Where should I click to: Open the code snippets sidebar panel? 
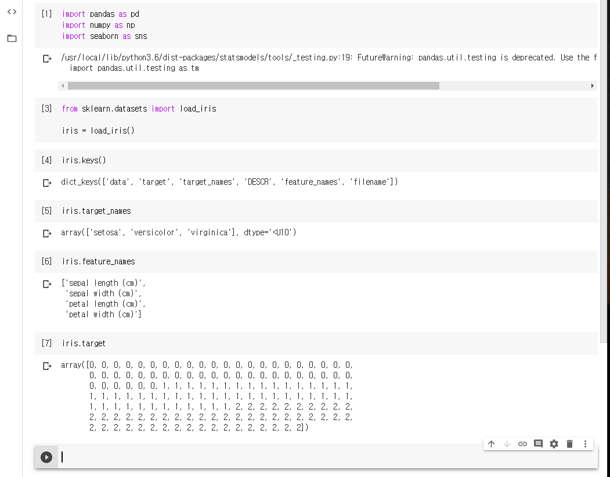[12, 12]
